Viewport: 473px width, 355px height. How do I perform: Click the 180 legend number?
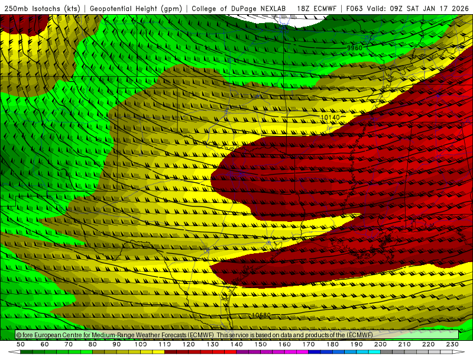tap(332, 344)
